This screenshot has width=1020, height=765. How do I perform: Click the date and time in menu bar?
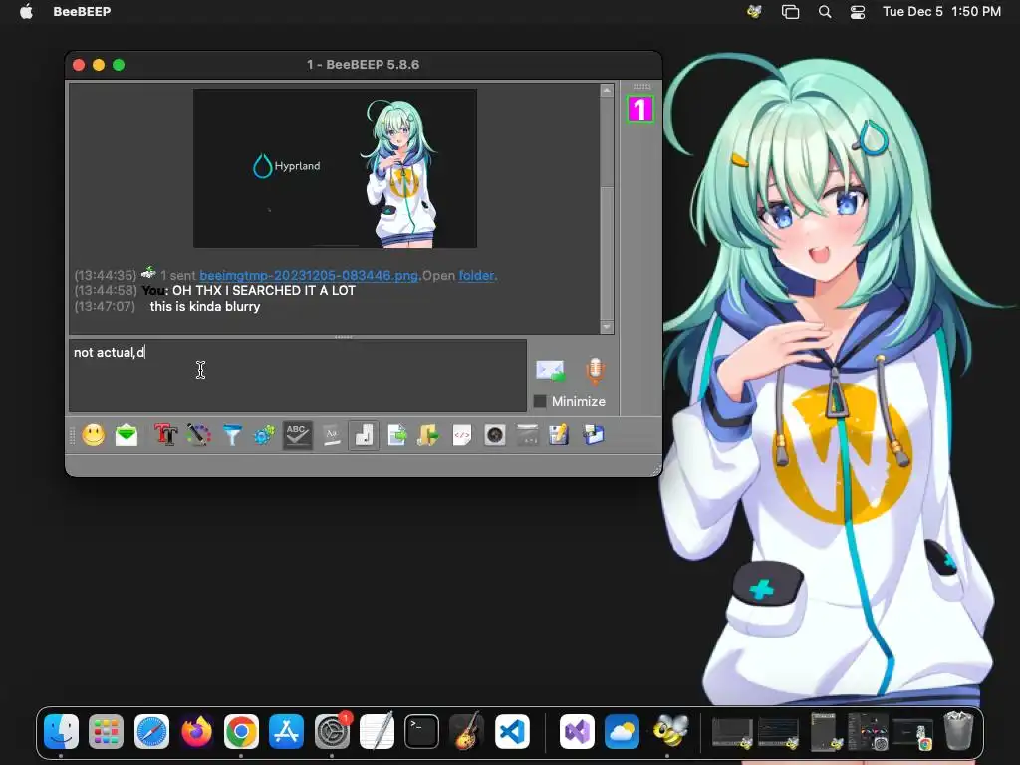[x=941, y=11]
